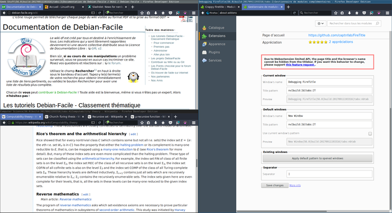Bookmark about:addons page with star icon
Screen dimensions: 392x213
336,13
